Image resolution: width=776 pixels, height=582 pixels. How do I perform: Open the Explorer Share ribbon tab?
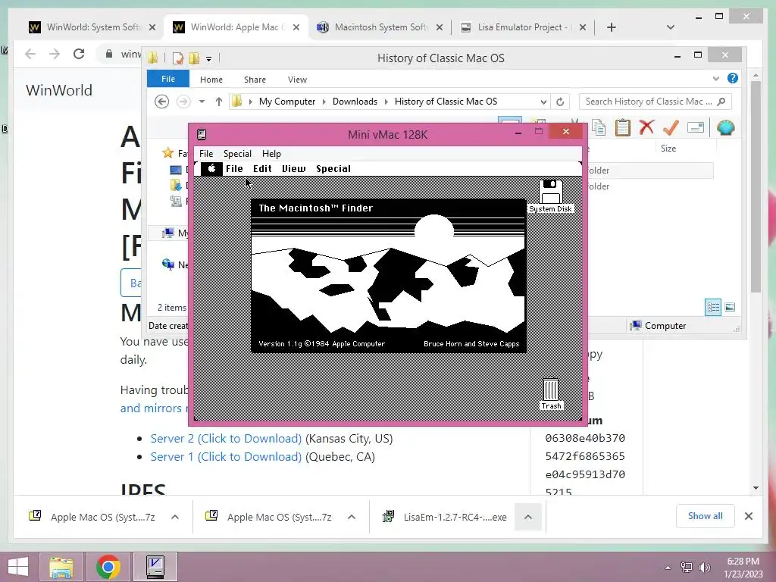[x=255, y=79]
